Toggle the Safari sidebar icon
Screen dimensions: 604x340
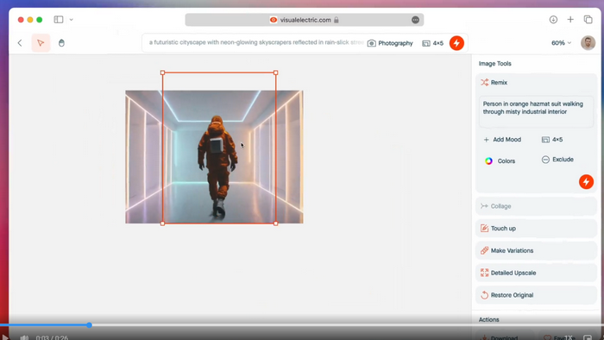point(59,19)
